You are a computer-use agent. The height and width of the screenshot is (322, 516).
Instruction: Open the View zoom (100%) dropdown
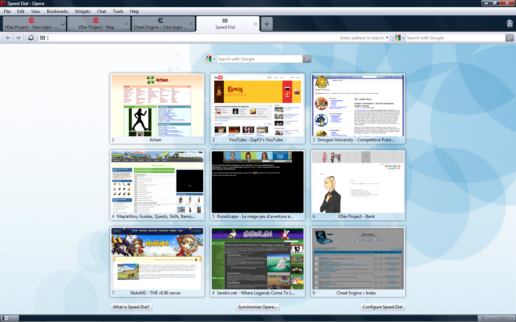click(x=497, y=318)
